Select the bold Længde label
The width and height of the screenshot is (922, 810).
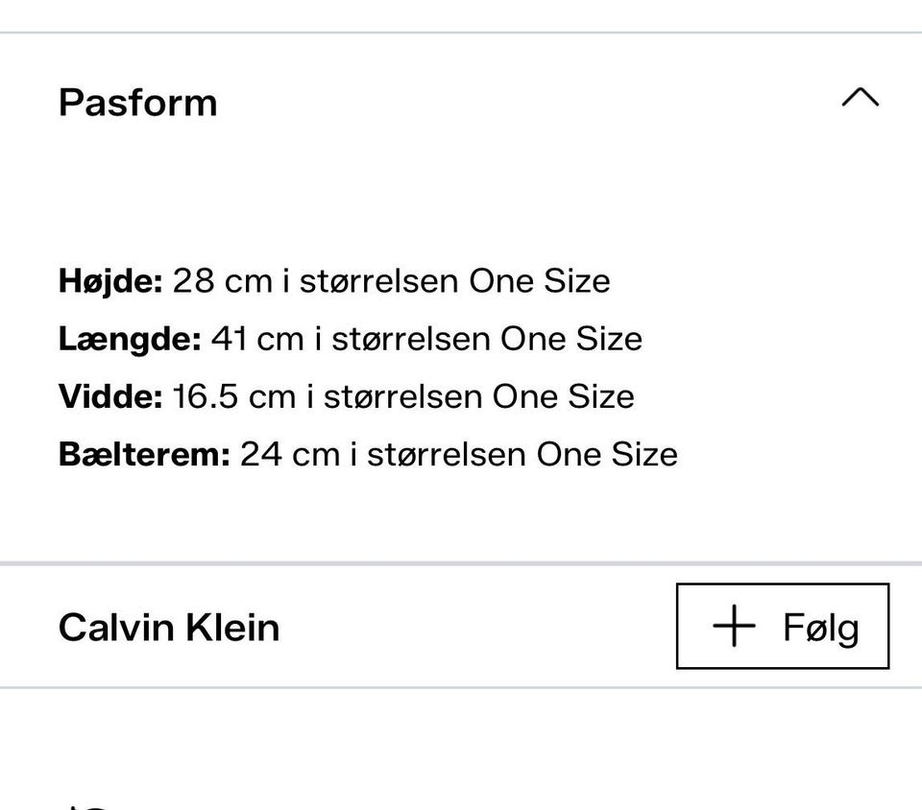tap(130, 339)
